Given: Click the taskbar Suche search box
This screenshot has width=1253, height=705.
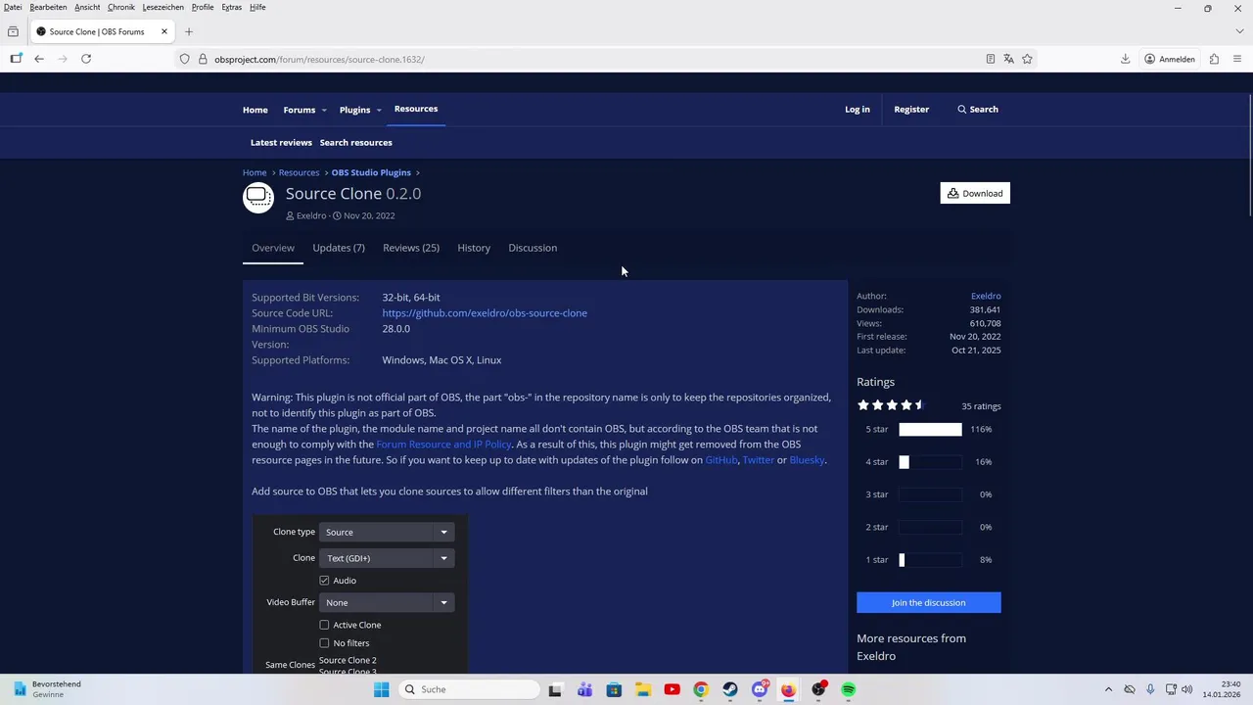Looking at the screenshot, I should 471,689.
